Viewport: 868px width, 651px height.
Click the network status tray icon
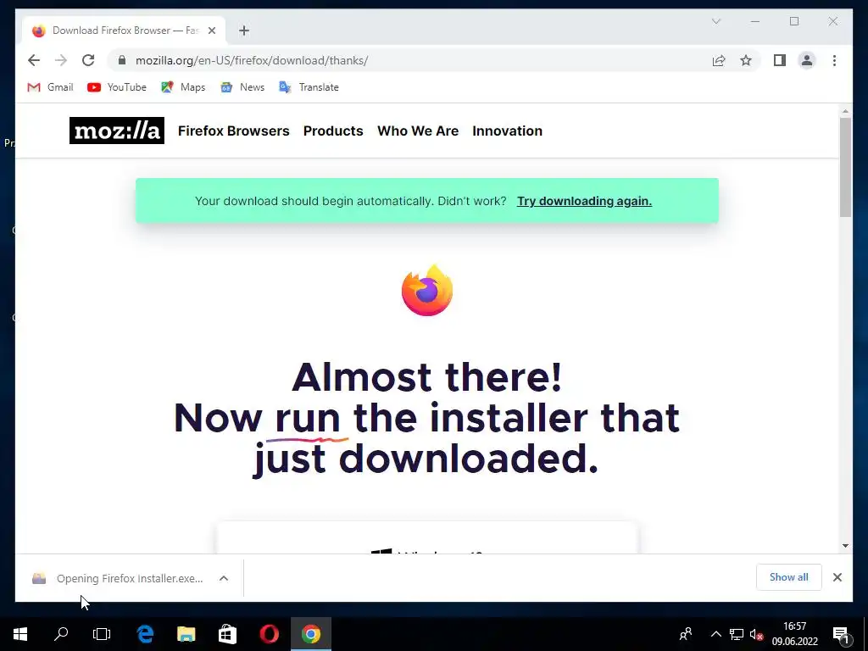pyautogui.click(x=737, y=634)
